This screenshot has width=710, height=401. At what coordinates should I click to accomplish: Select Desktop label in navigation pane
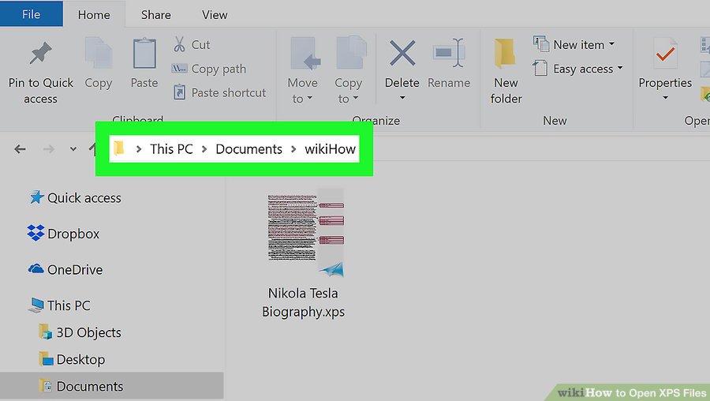pos(80,359)
